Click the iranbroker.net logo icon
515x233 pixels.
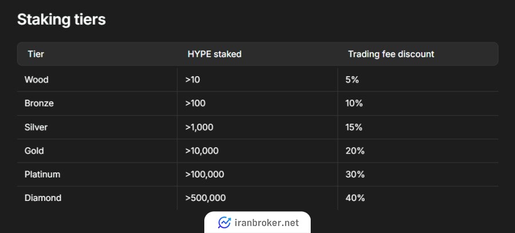click(x=224, y=223)
